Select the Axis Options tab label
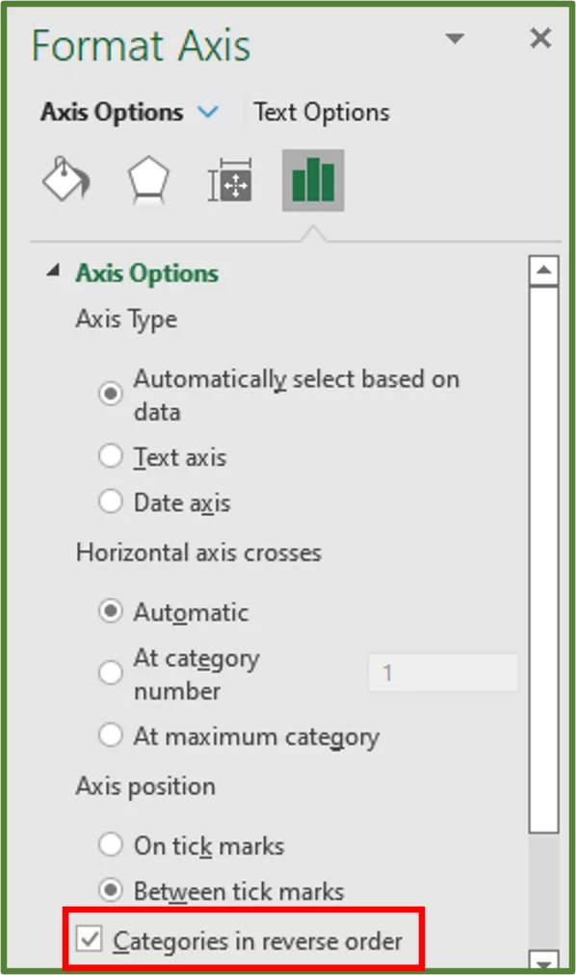This screenshot has width=576, height=975. [x=112, y=113]
